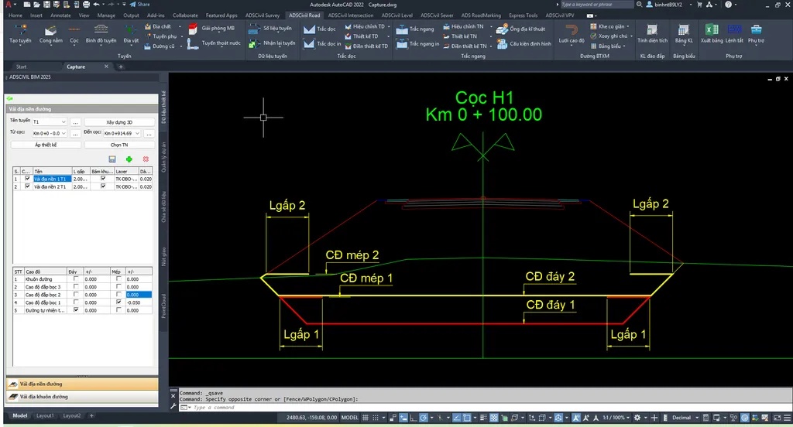Expand the Địa chất dropdown
This screenshot has height=427, width=793.
pyautogui.click(x=180, y=27)
